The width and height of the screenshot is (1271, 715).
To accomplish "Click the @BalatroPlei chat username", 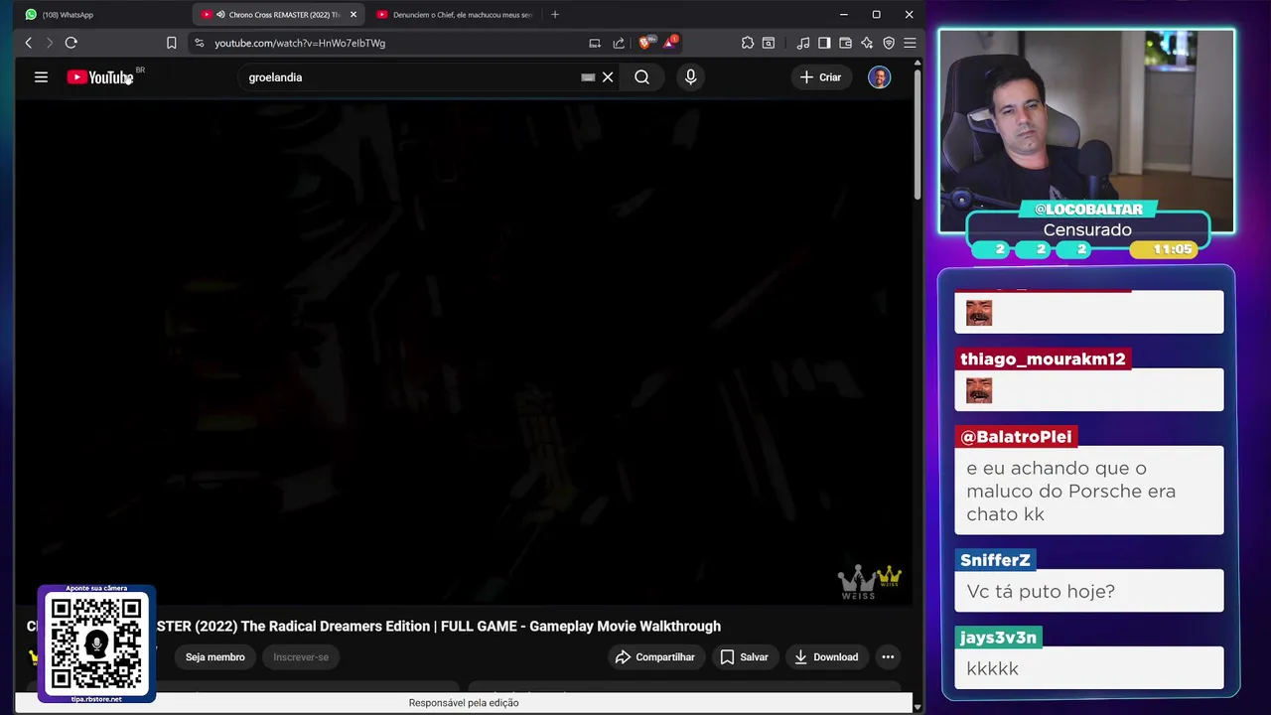I will (1016, 437).
